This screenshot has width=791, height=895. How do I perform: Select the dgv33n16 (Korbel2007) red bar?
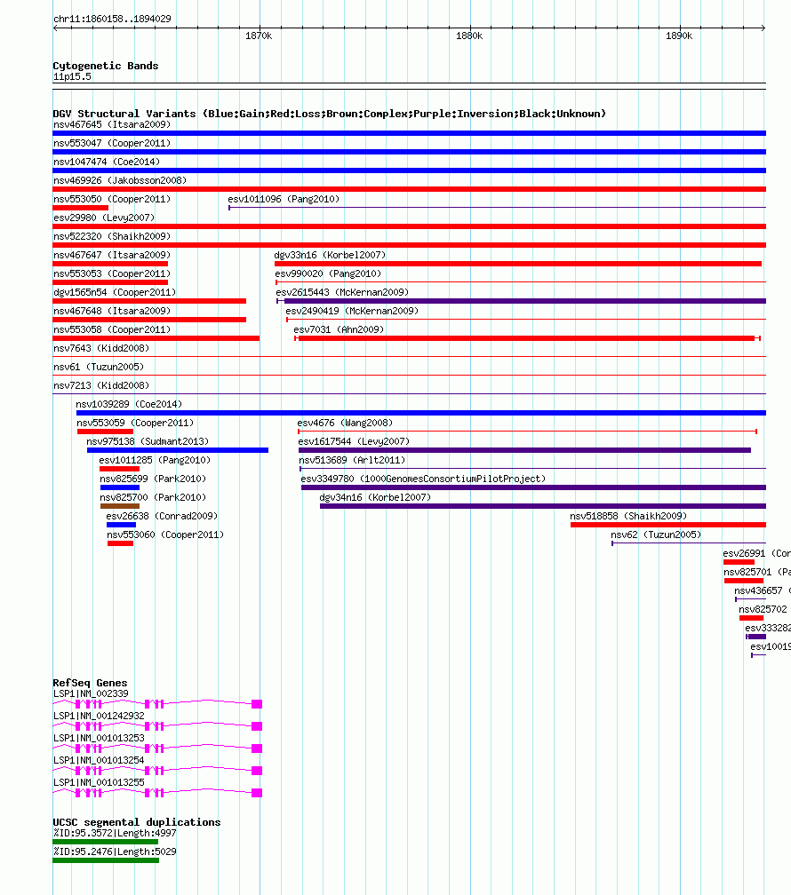point(518,264)
